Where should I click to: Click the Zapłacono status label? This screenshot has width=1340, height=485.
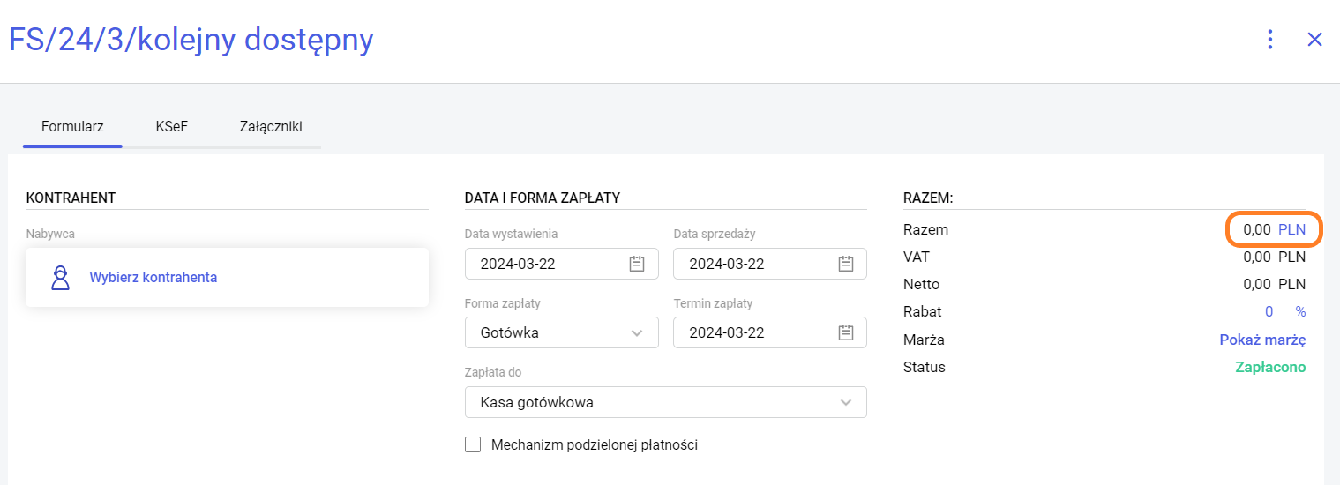[x=1269, y=367]
